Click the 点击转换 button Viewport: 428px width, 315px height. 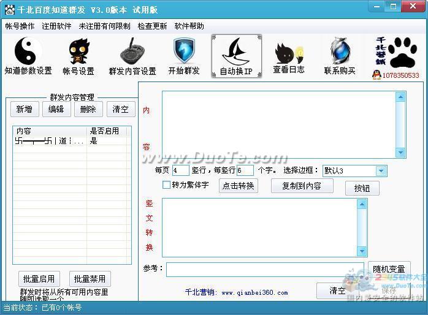pyautogui.click(x=239, y=186)
